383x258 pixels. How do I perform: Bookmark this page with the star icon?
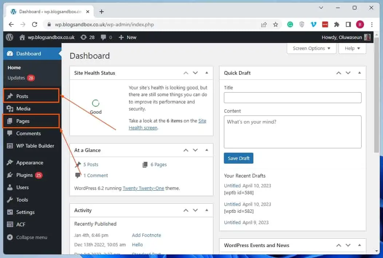tap(276, 24)
